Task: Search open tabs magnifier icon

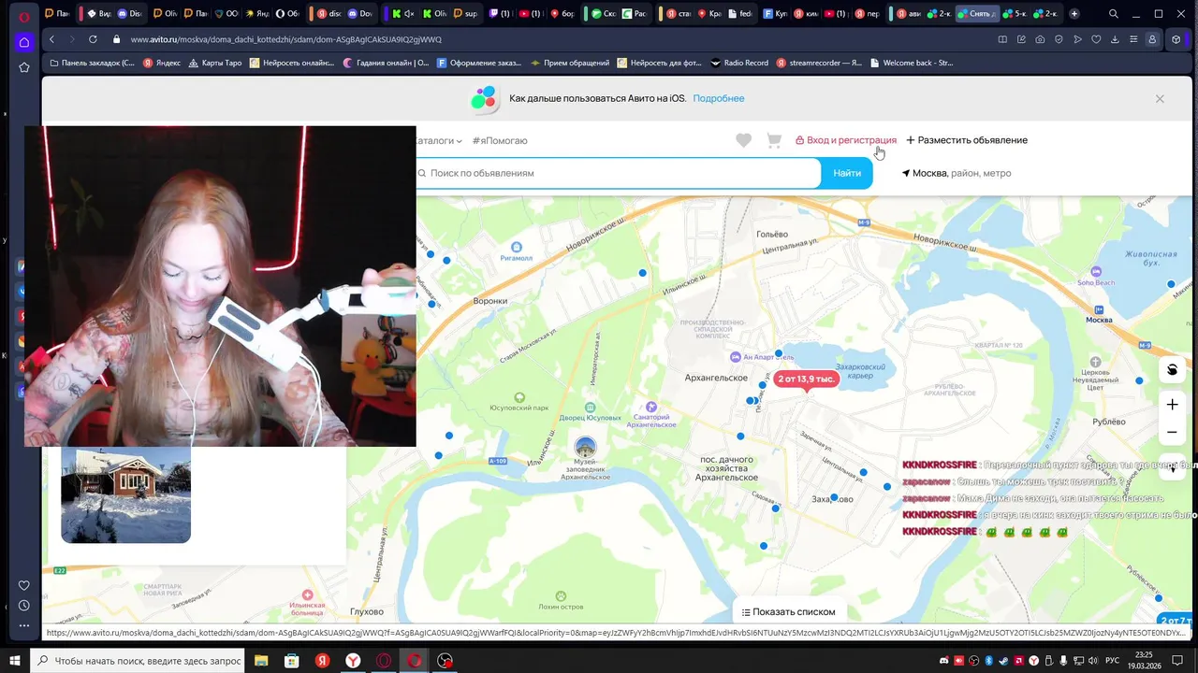Action: [x=1113, y=14]
